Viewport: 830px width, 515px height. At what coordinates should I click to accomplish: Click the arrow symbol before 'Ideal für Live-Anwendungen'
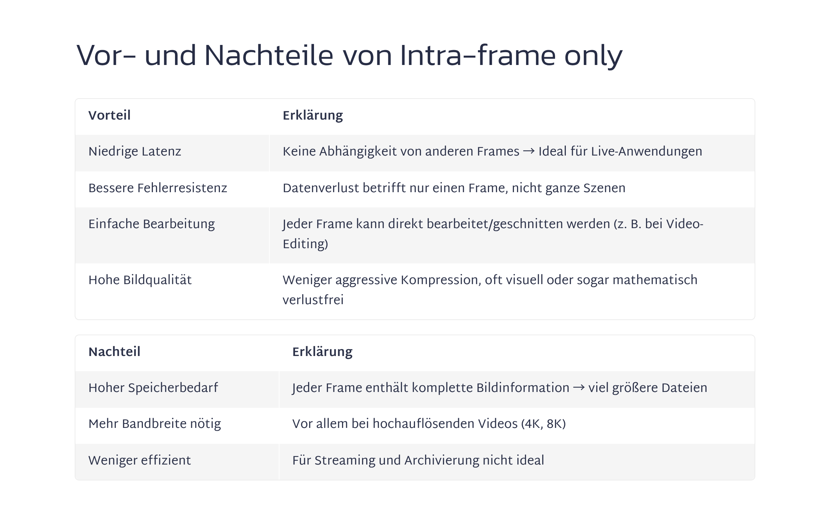529,151
